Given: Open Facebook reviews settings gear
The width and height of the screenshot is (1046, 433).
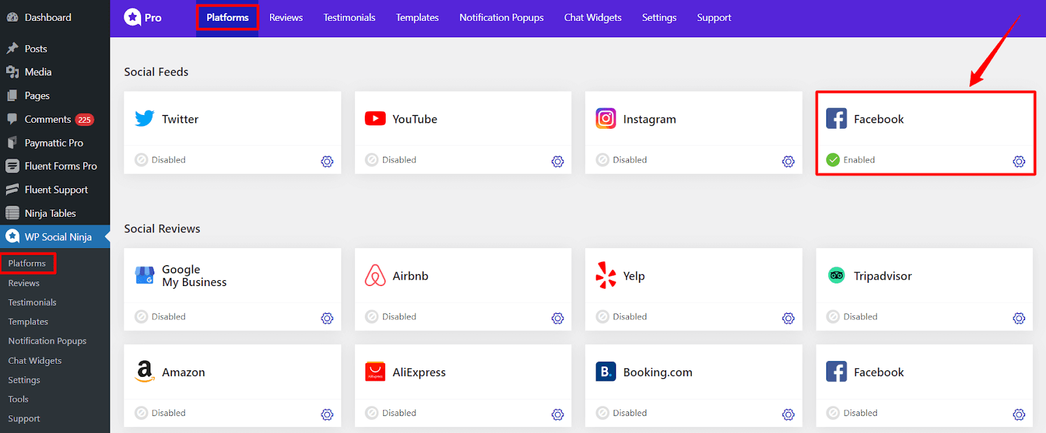Looking at the screenshot, I should click(x=1019, y=415).
